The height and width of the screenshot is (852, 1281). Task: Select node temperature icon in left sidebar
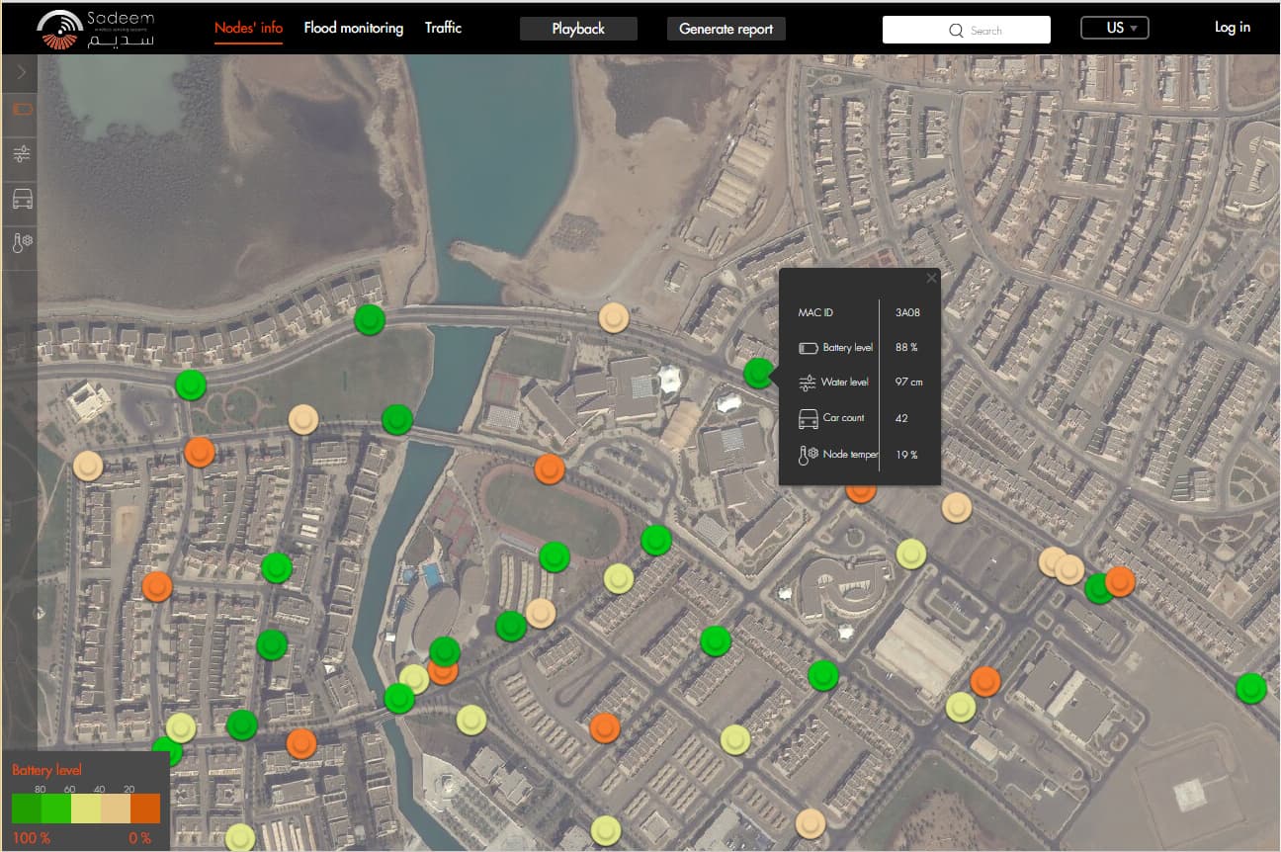[x=22, y=243]
